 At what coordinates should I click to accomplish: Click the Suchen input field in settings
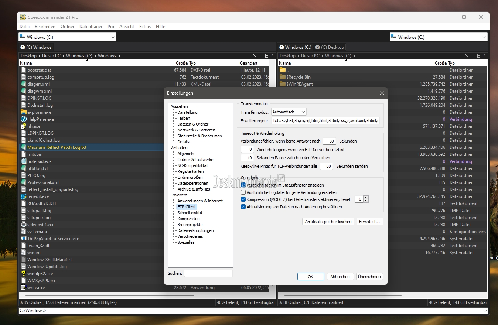pyautogui.click(x=208, y=273)
